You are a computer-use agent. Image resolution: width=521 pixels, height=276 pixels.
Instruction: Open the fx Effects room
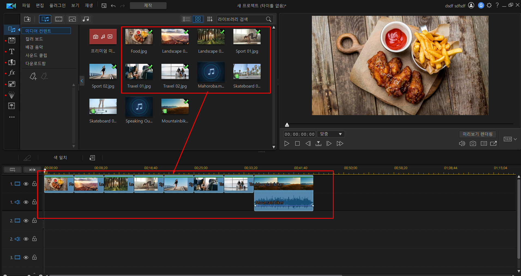(12, 73)
